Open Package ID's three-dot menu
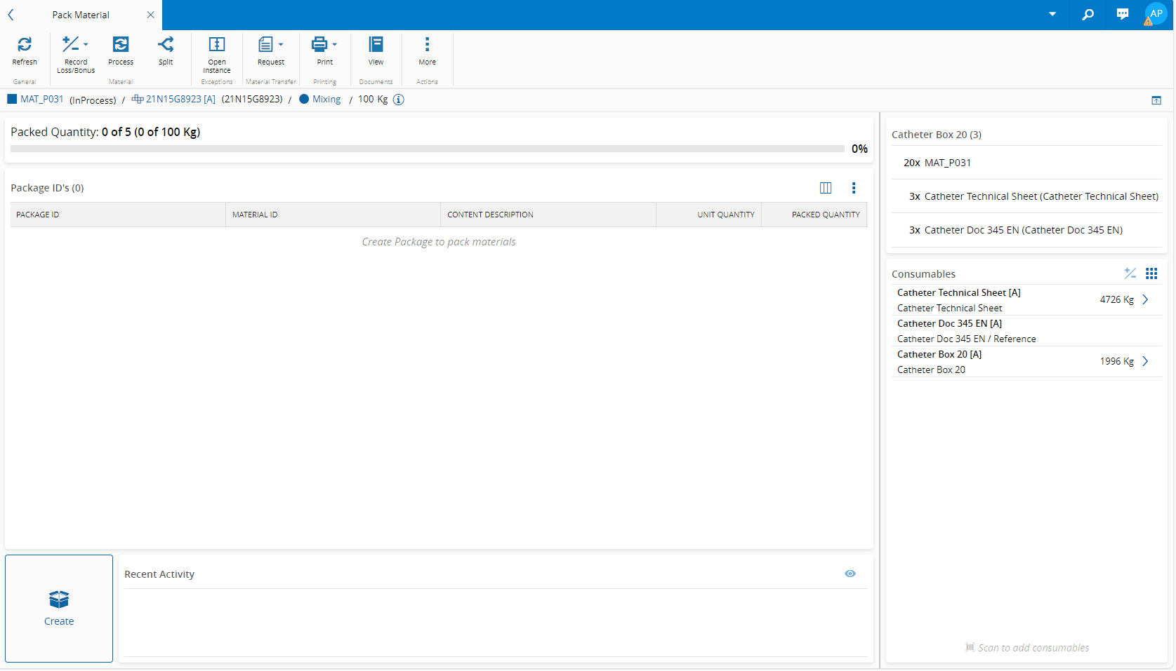This screenshot has height=671, width=1176. point(854,188)
